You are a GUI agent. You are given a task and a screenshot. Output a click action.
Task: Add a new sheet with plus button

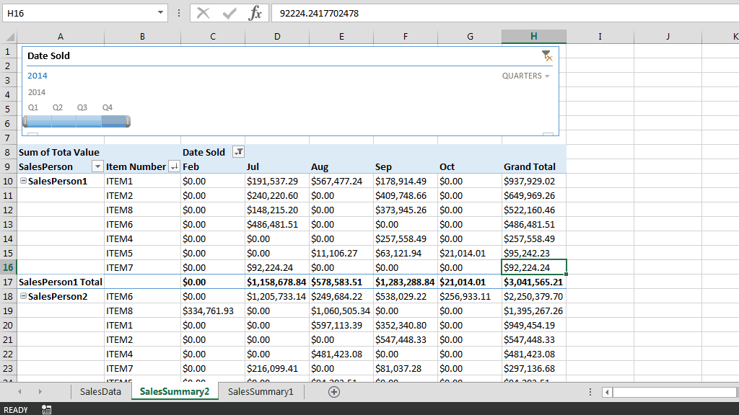[333, 391]
